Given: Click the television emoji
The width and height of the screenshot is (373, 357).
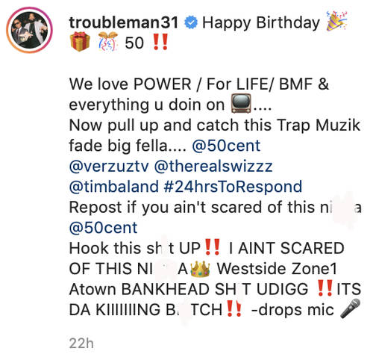Looking at the screenshot, I should pyautogui.click(x=241, y=104).
